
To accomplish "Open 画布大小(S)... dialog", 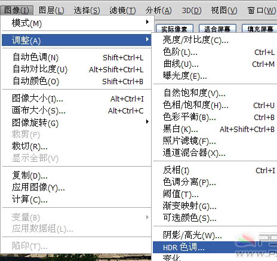I will [76, 110].
